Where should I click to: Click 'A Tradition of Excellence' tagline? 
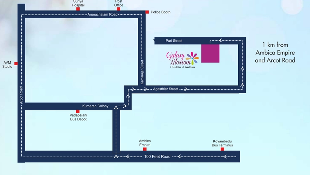coord(183,67)
